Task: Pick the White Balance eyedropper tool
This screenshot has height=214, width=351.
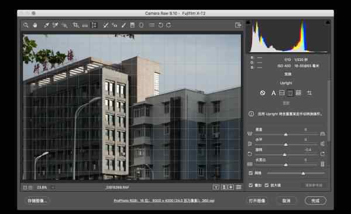Action: 46,25
